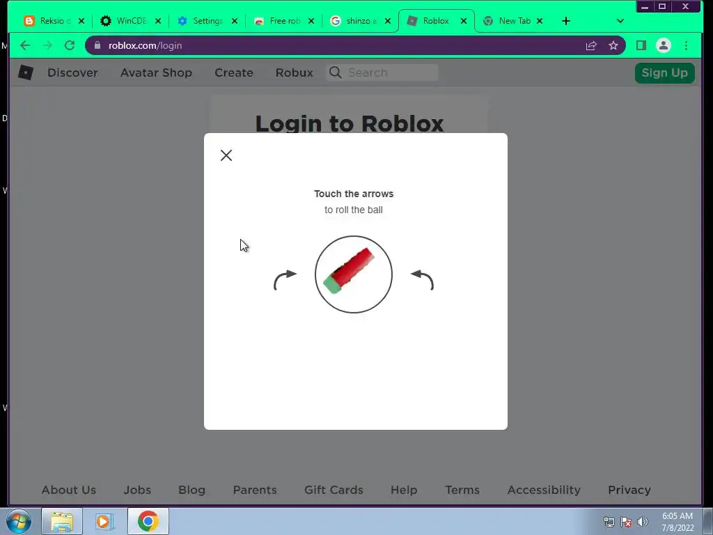The height and width of the screenshot is (535, 713).
Task: Open the Gift Cards footer link
Action: [x=334, y=490]
